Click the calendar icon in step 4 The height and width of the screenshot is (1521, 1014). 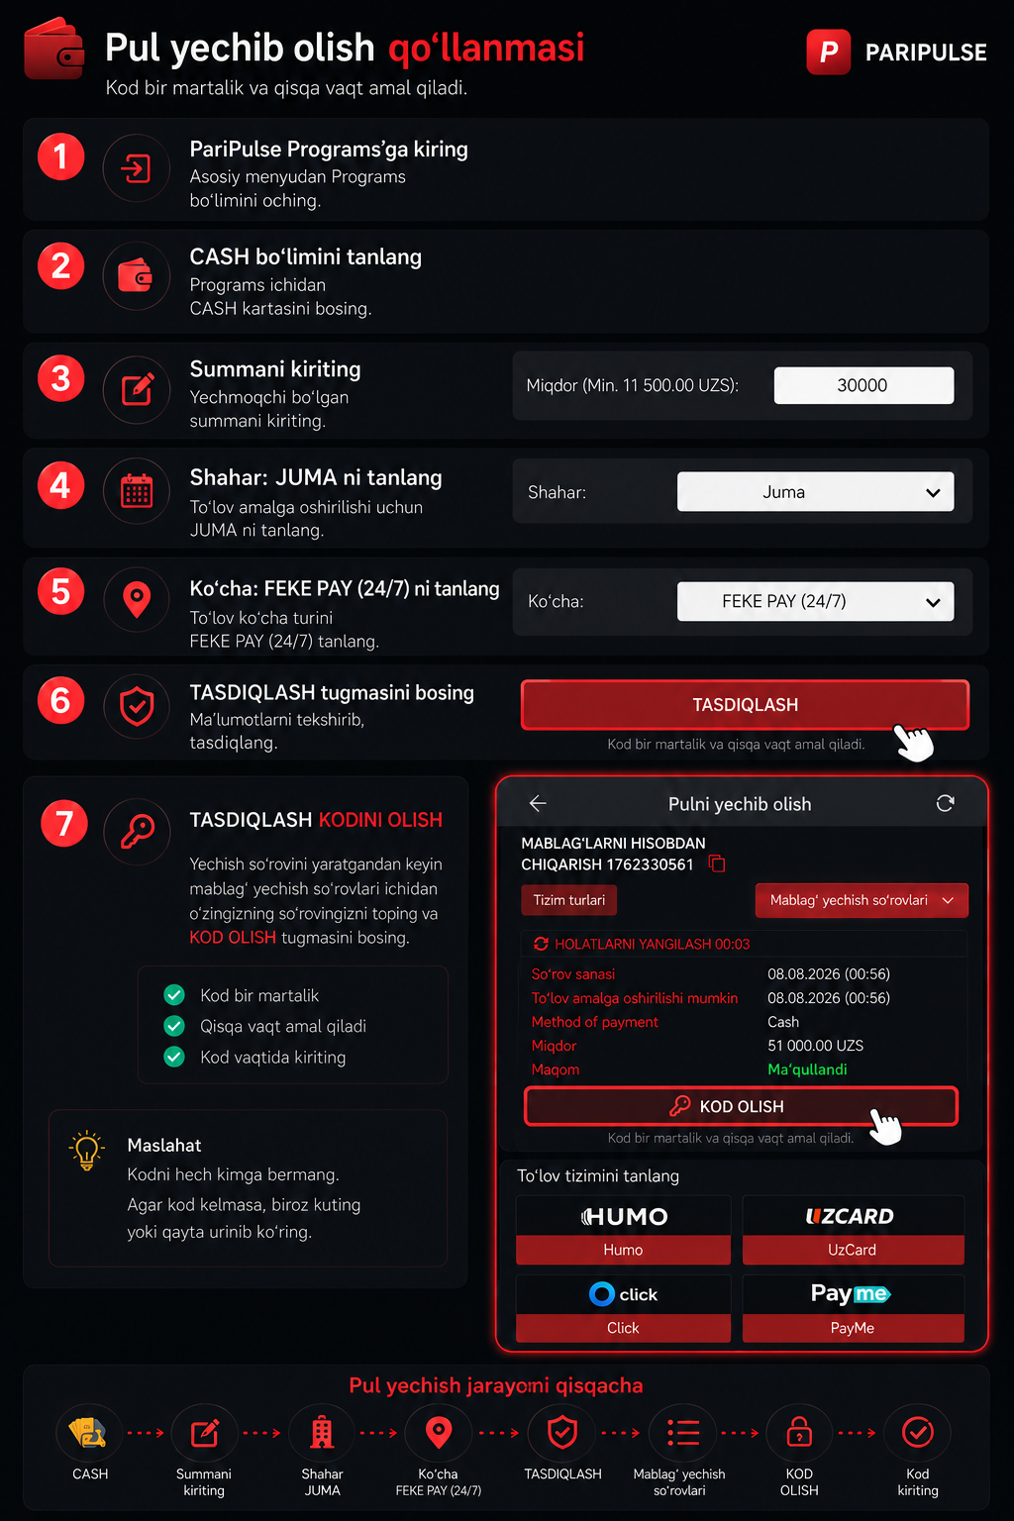(137, 491)
